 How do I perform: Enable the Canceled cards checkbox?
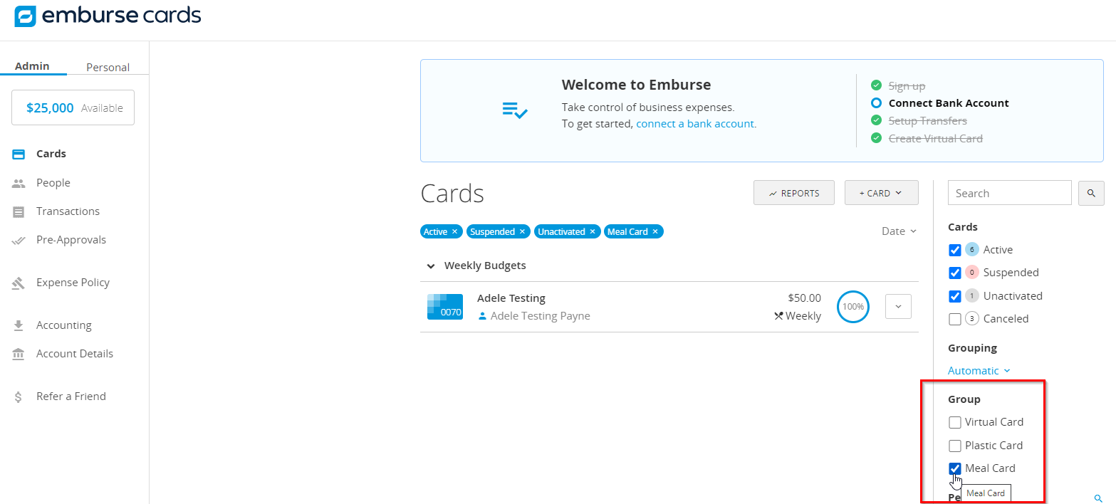click(x=955, y=319)
